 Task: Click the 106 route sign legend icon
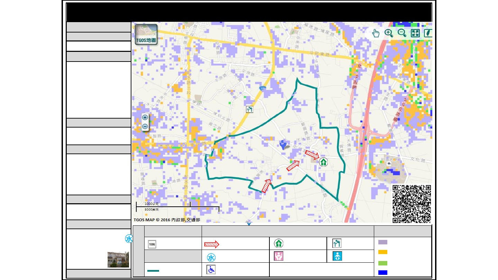(152, 244)
